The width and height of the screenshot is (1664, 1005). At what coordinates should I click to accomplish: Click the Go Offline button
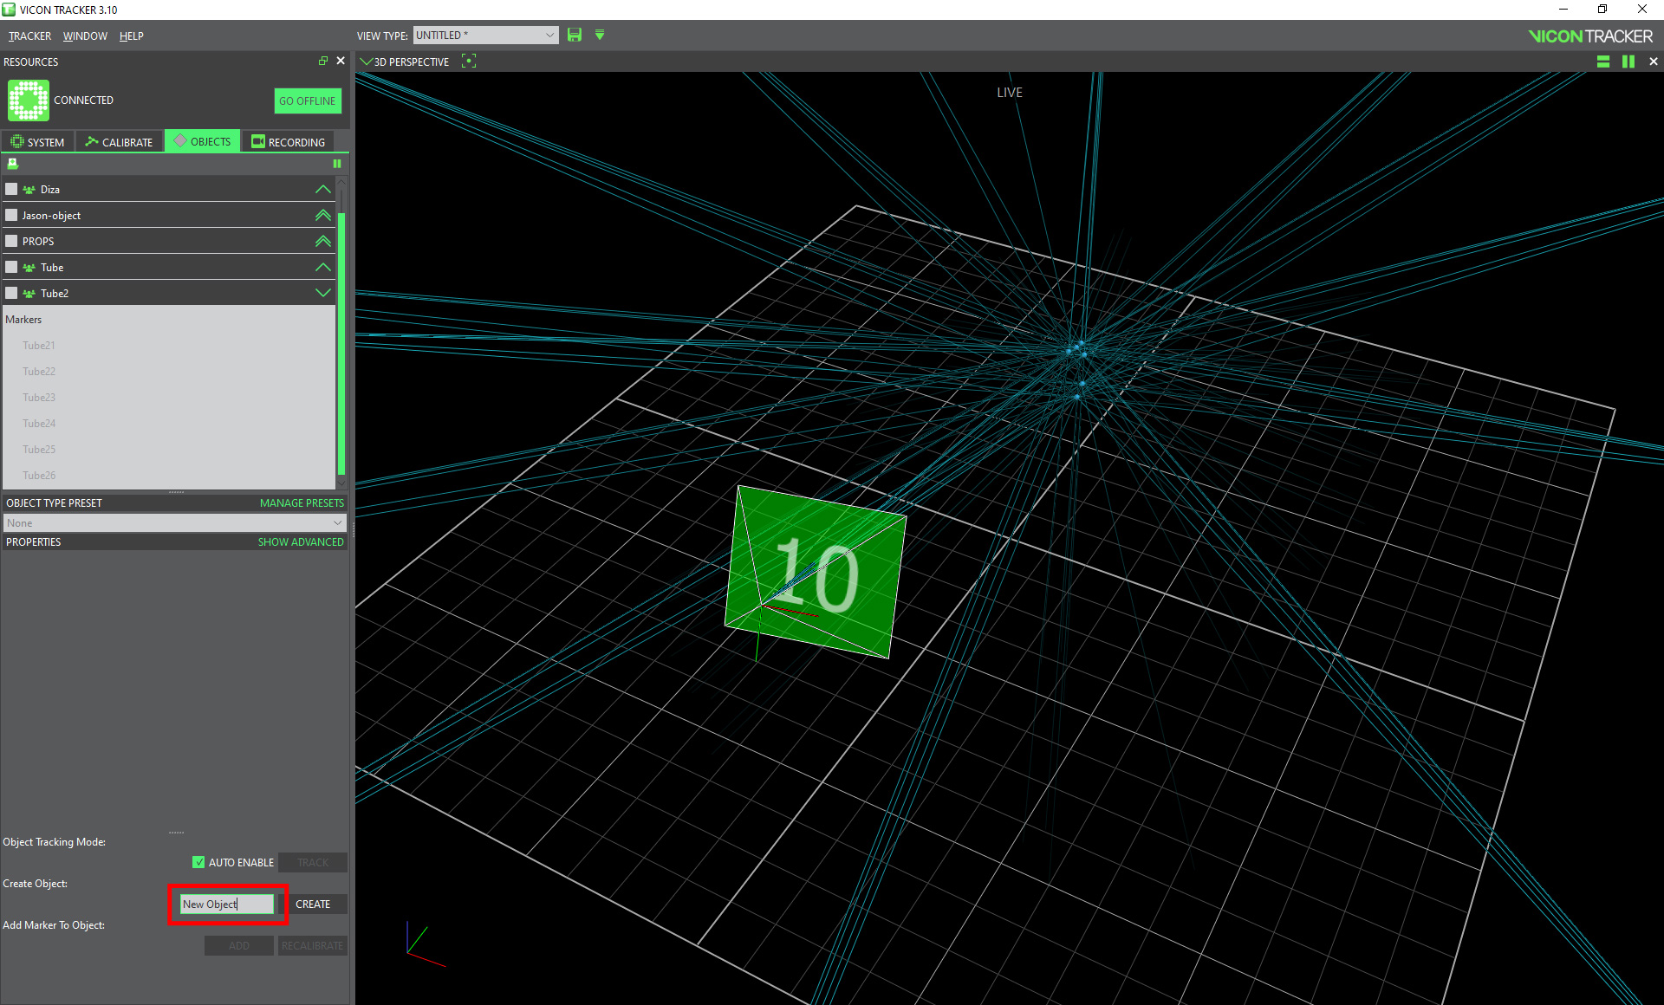click(x=307, y=100)
